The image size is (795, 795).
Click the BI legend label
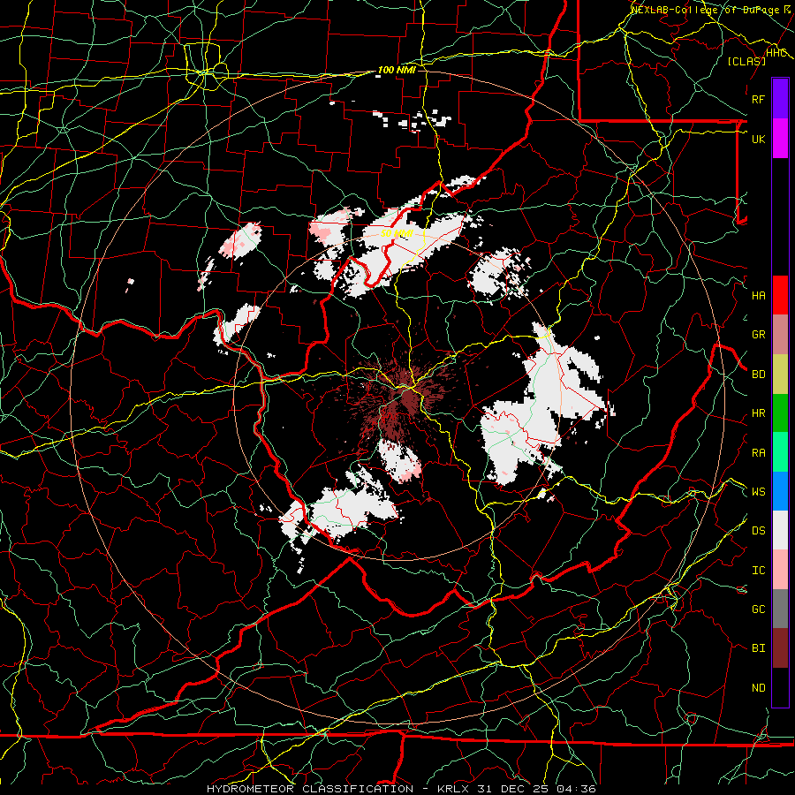[x=758, y=648]
